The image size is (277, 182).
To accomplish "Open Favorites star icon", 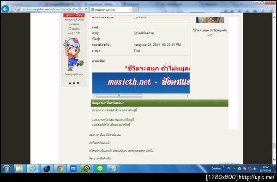I will pyautogui.click(x=267, y=9).
